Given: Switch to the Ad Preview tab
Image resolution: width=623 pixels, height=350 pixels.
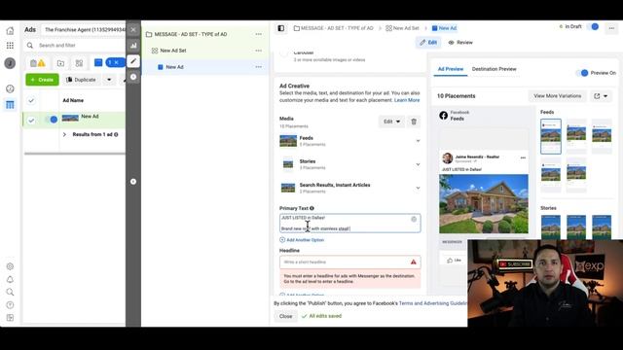Looking at the screenshot, I should [x=451, y=69].
